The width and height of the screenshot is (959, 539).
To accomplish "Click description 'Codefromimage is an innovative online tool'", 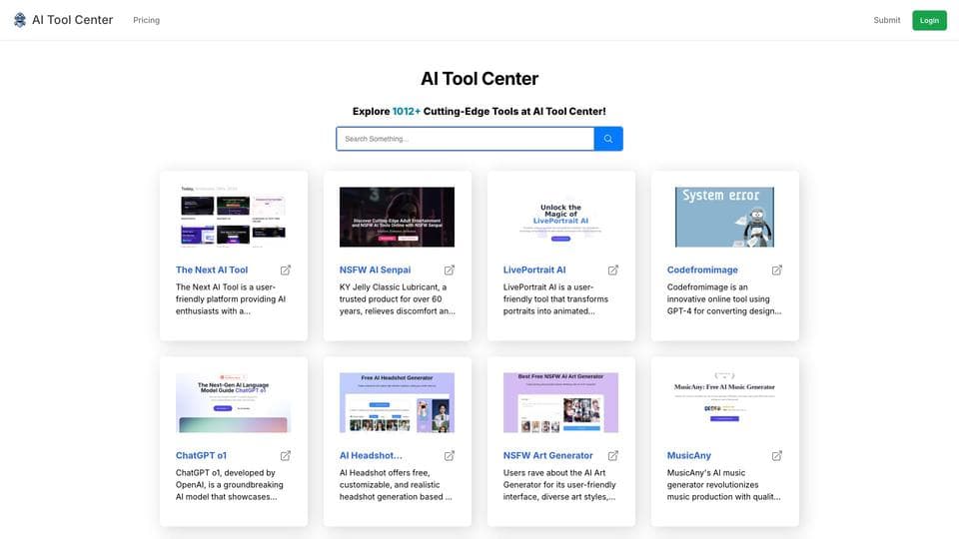I will coord(724,298).
